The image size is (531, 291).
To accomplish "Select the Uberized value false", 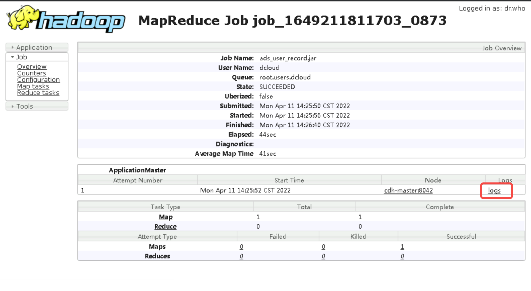I will click(266, 96).
